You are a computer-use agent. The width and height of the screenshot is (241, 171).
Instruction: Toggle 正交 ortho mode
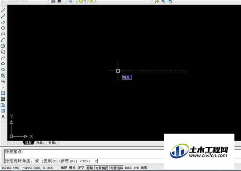coord(81,167)
